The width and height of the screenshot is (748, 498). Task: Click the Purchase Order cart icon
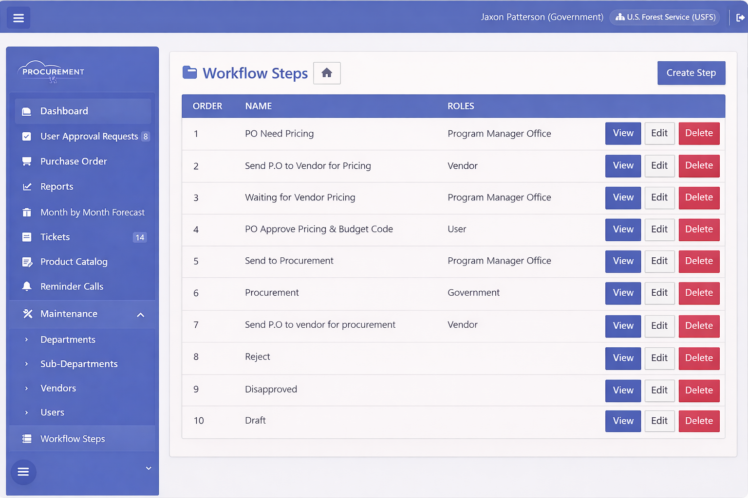27,161
